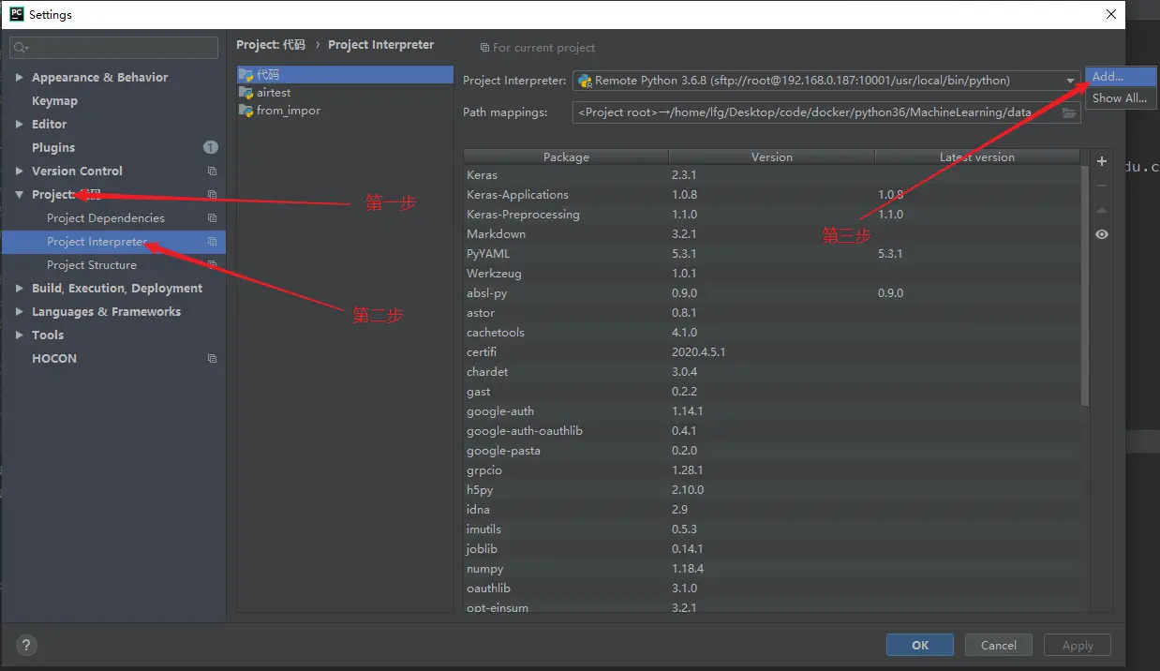The image size is (1160, 671).
Task: Select the Markdown package row
Action: (x=772, y=234)
